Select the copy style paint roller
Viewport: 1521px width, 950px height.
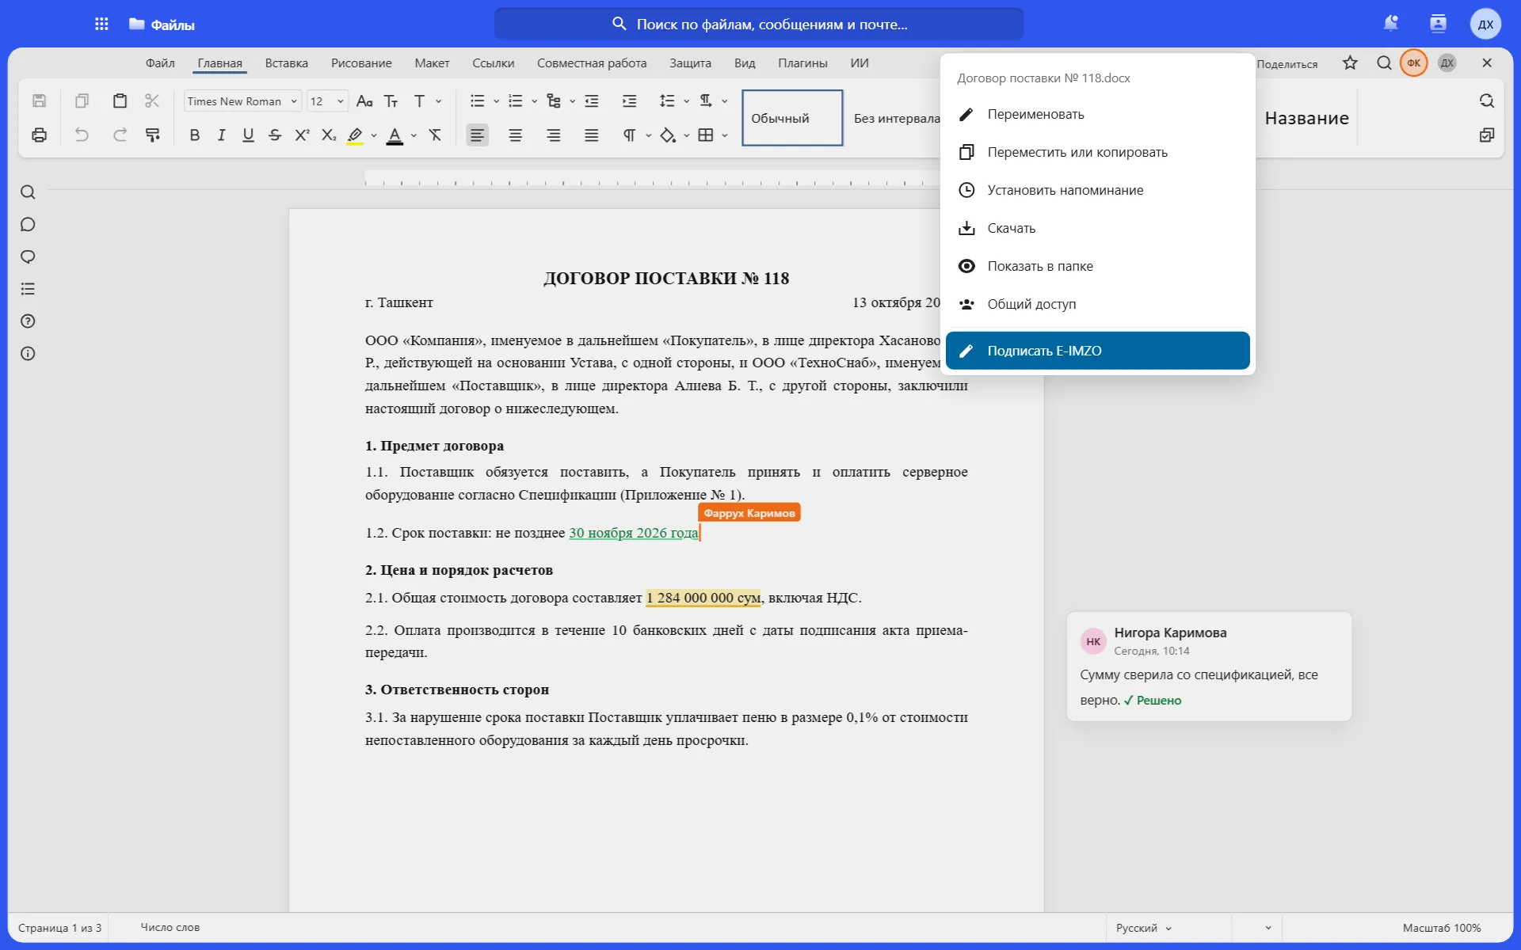point(152,135)
